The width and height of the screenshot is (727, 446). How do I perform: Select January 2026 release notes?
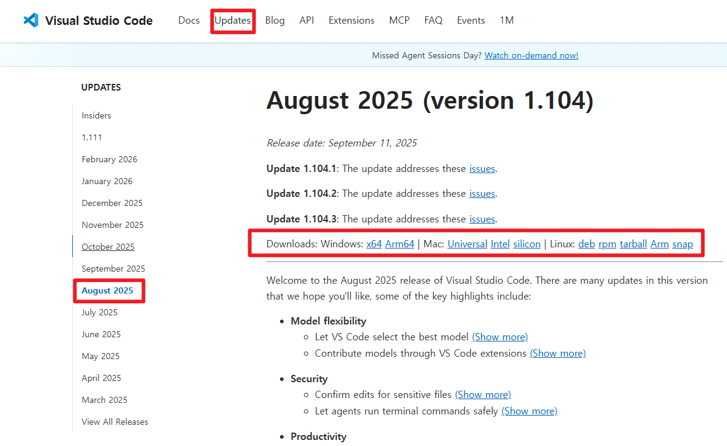point(107,181)
